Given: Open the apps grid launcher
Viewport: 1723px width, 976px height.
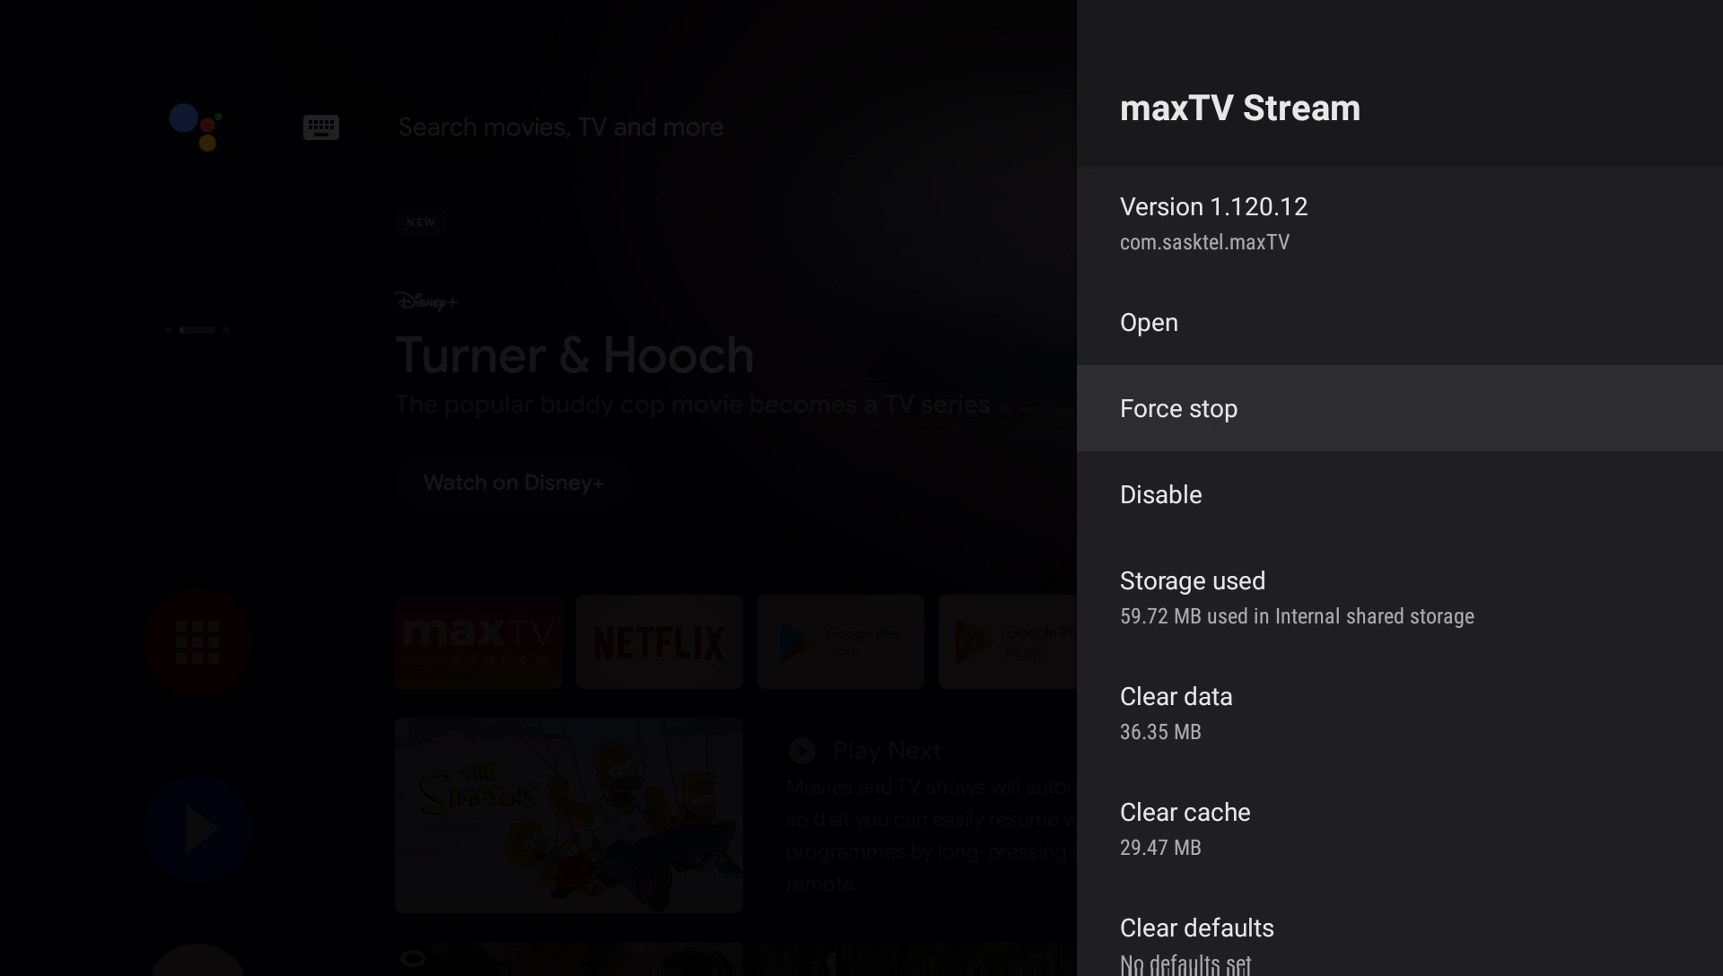Looking at the screenshot, I should (x=197, y=640).
